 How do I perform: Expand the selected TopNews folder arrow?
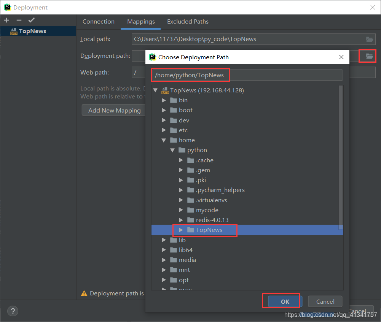pyautogui.click(x=181, y=230)
